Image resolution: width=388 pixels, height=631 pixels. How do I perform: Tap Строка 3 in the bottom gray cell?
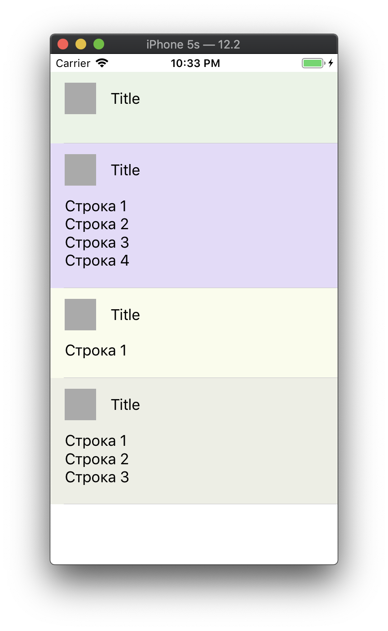(x=97, y=477)
